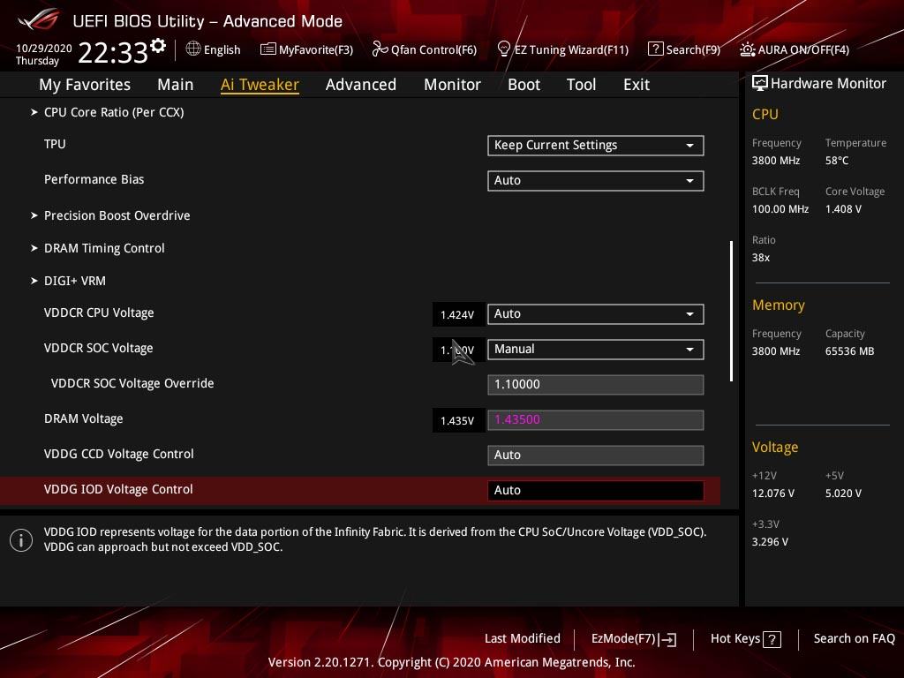Click Last Modified button
This screenshot has height=678, width=904.
(x=523, y=639)
